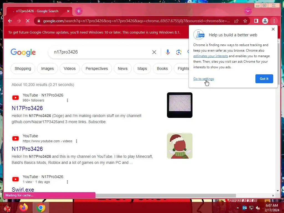Viewport: 284px width, 213px height.
Task: Select the Flights filter
Action: point(182,69)
